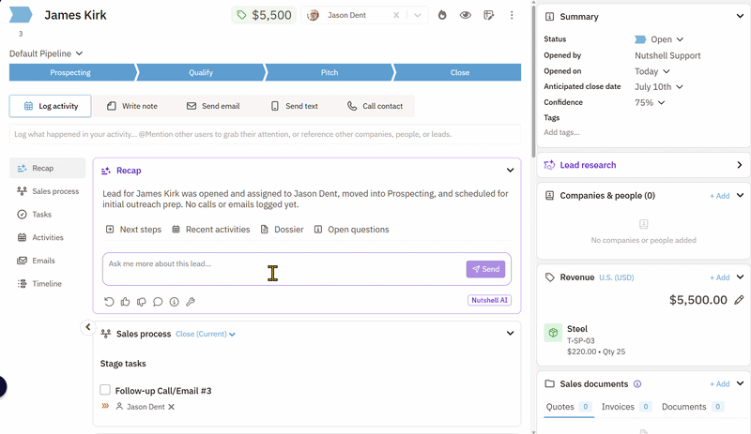The image size is (751, 434).
Task: Click the thumbs down icon
Action: [x=142, y=302]
